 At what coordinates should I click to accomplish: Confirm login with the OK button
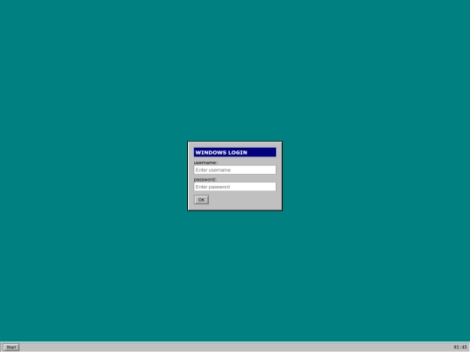(x=201, y=200)
